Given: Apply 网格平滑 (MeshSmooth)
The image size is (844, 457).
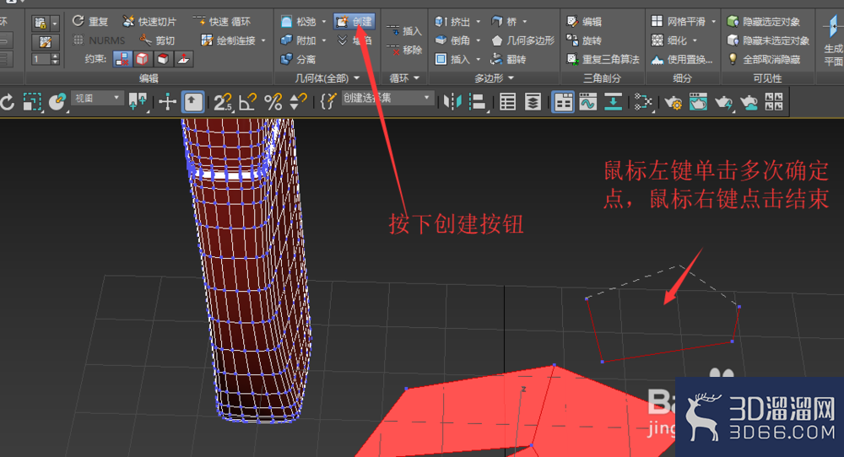Looking at the screenshot, I should coord(679,22).
